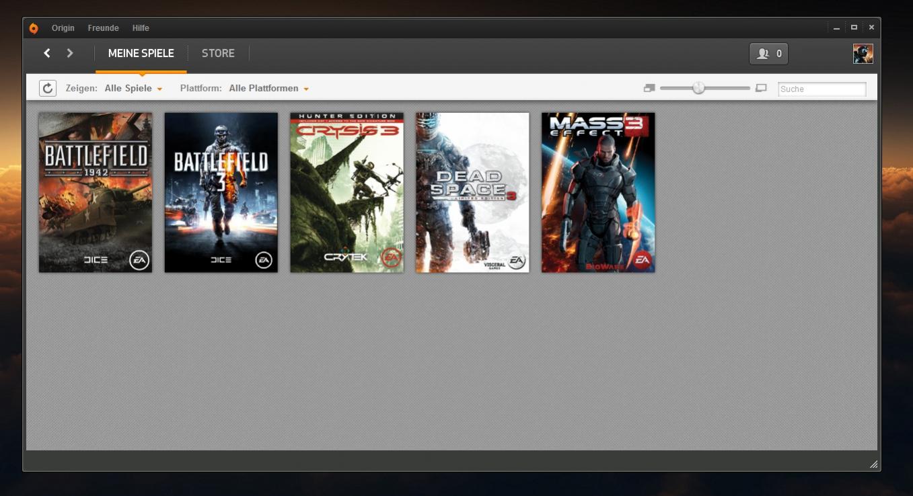
Task: Go back with the left arrow
Action: click(x=47, y=53)
